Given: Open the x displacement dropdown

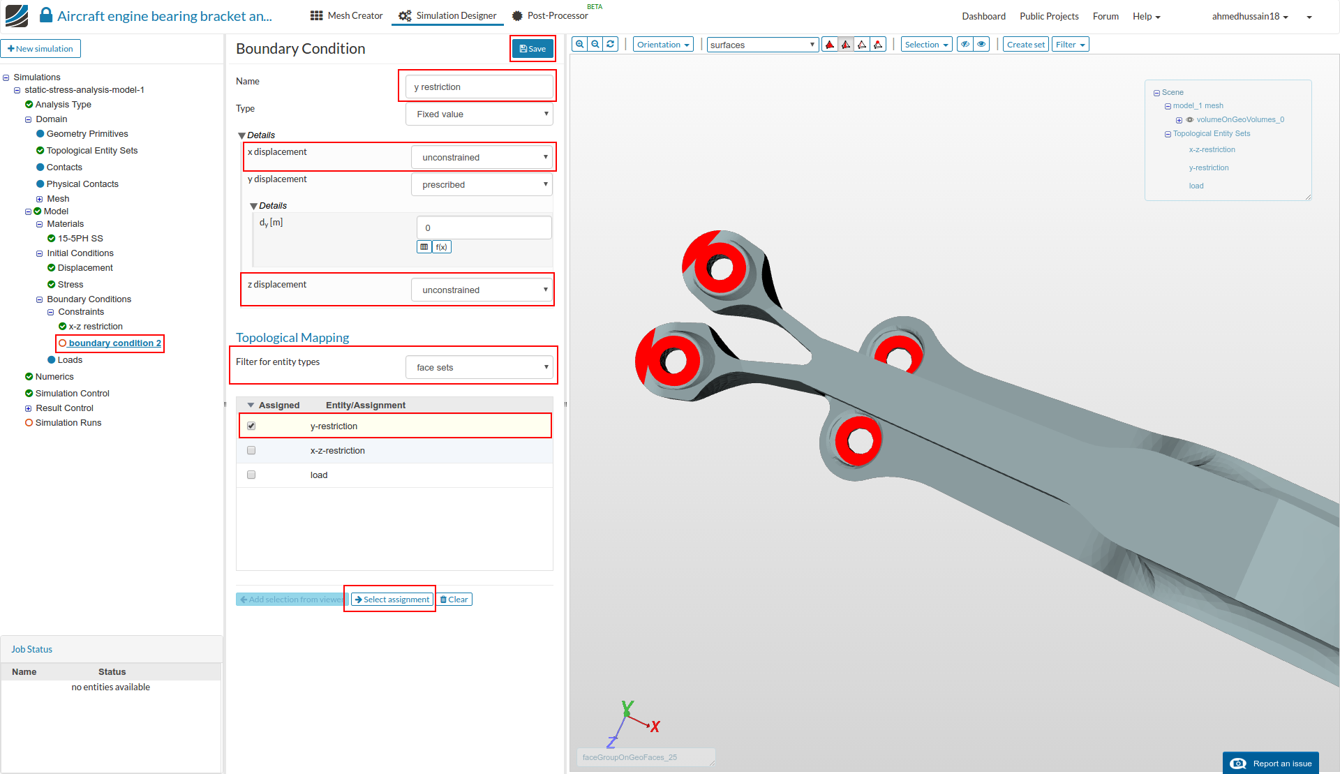Looking at the screenshot, I should pyautogui.click(x=482, y=158).
